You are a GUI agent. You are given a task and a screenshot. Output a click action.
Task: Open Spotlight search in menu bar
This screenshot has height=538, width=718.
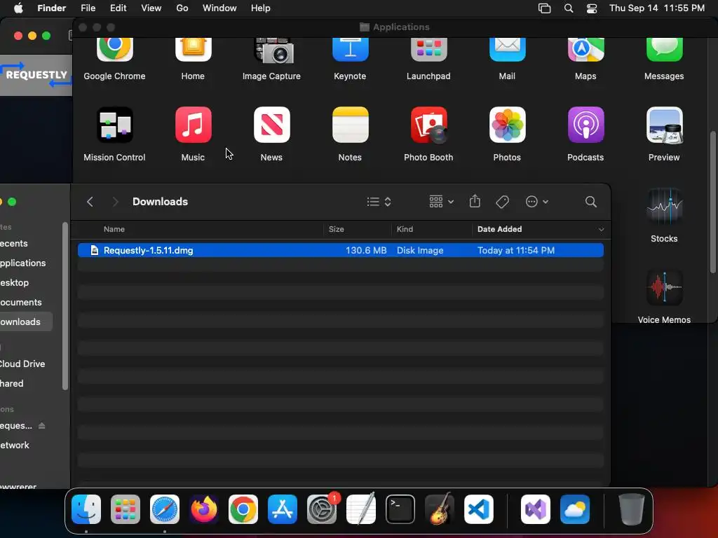pyautogui.click(x=569, y=8)
